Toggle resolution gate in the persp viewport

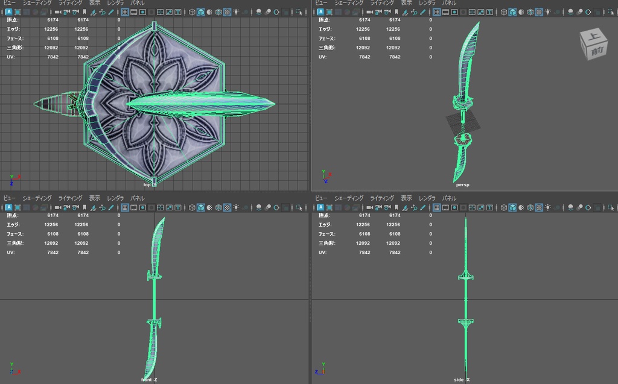click(454, 11)
